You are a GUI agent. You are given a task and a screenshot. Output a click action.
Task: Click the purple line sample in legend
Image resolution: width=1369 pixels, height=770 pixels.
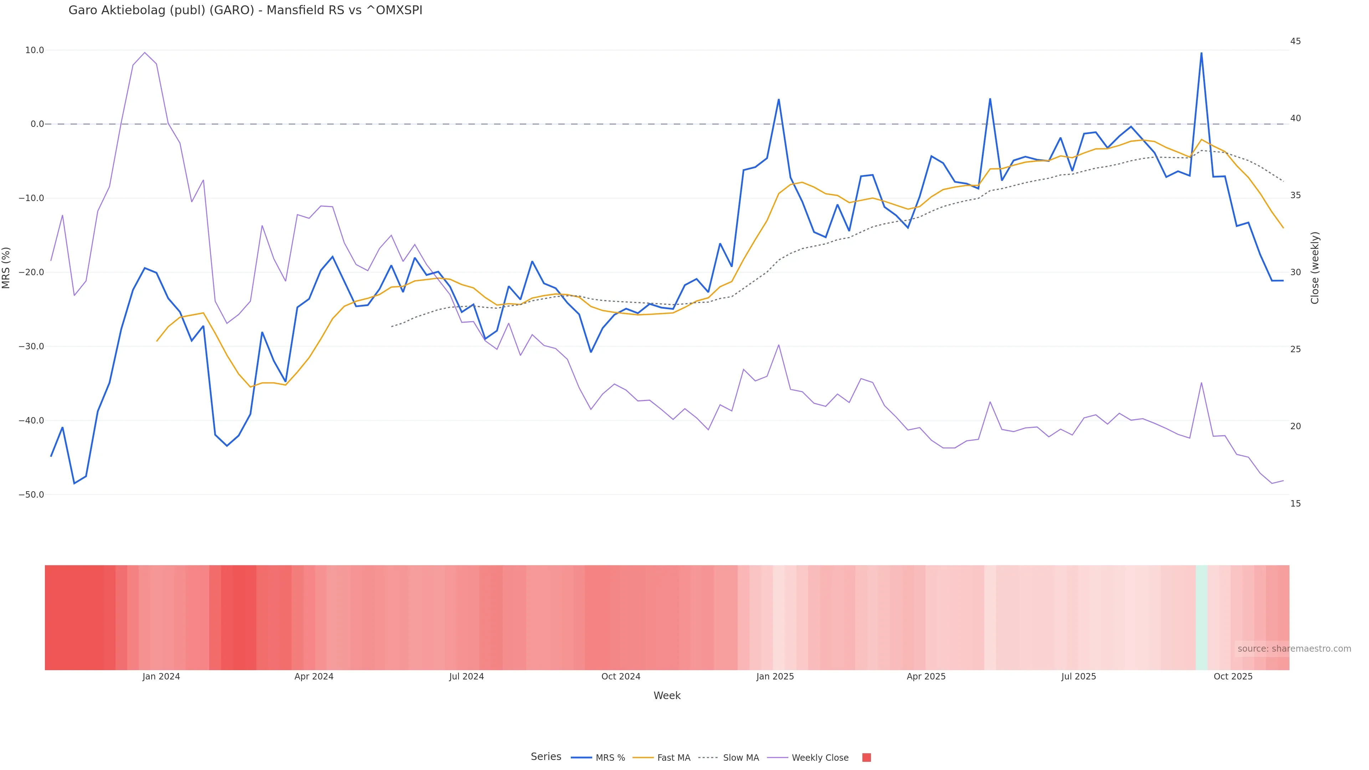778,758
